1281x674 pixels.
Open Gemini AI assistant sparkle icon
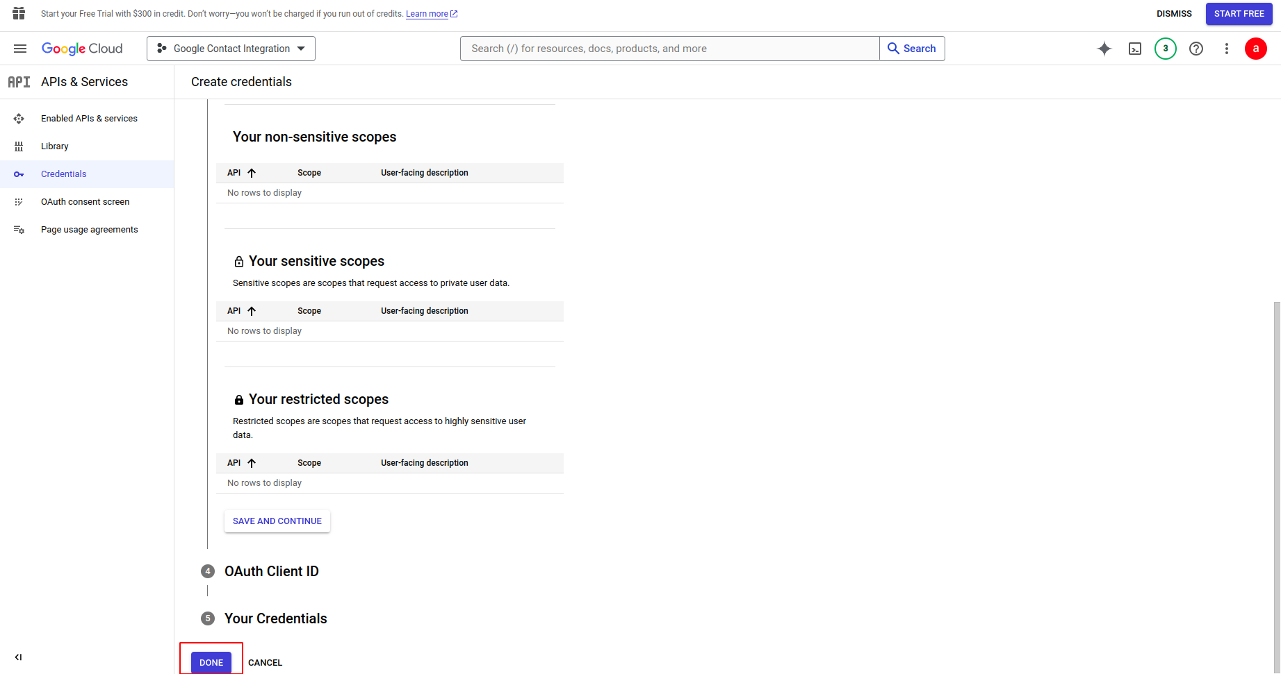[x=1104, y=49]
